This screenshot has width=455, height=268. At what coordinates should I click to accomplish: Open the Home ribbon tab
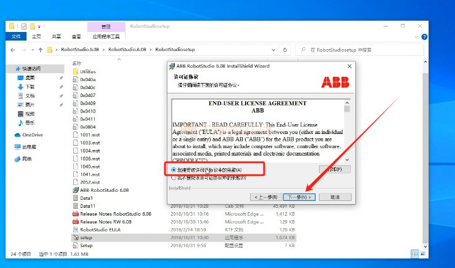36,36
